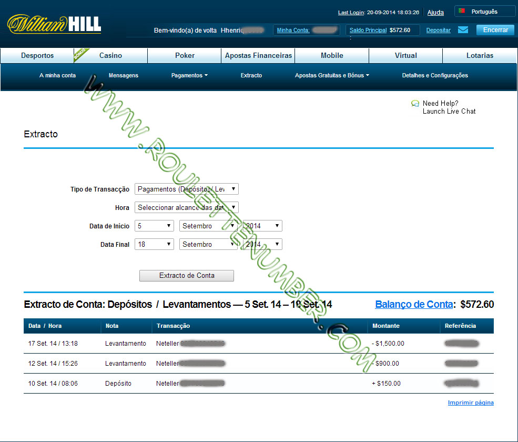Select the 12 Set. 14 / 15:26 entry
Image resolution: width=518 pixels, height=442 pixels.
click(x=53, y=363)
